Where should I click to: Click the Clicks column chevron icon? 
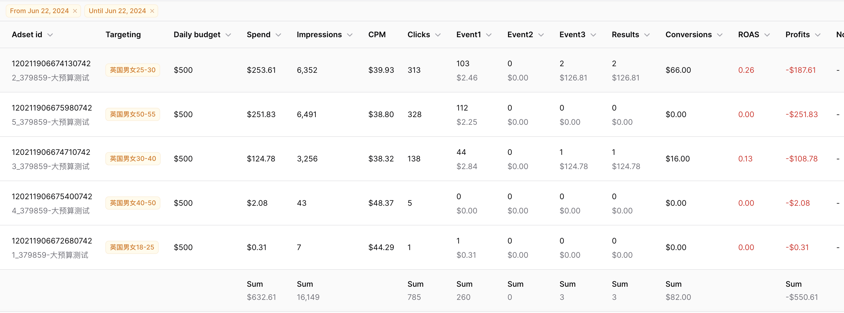tap(438, 35)
